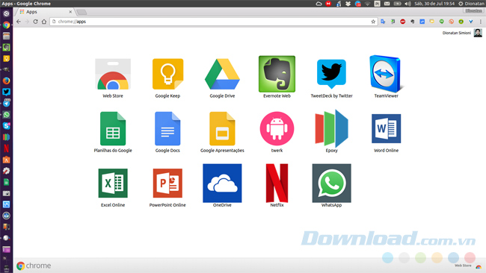Launch the Netflix app
486x273 pixels.
point(277,183)
